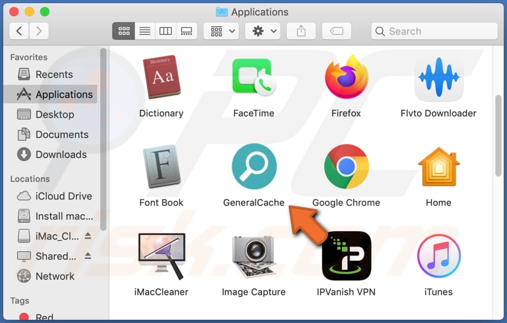The width and height of the screenshot is (507, 323).
Task: Select the Font Book app icon
Action: pos(161,166)
